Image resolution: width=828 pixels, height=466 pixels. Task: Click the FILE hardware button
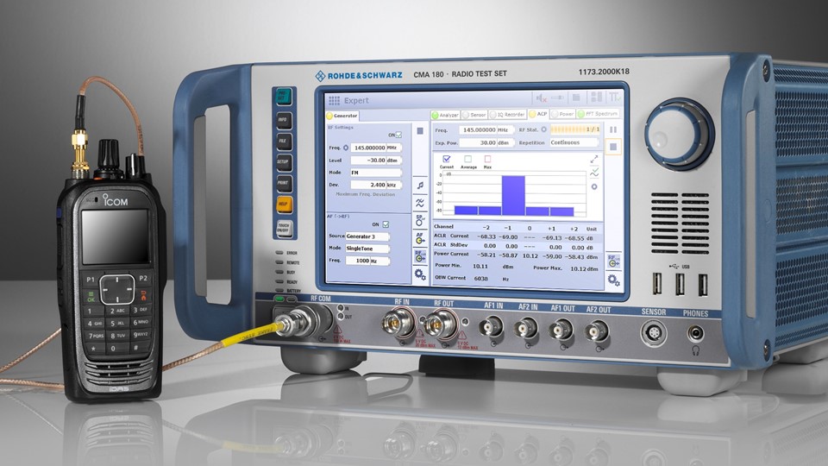click(x=284, y=141)
